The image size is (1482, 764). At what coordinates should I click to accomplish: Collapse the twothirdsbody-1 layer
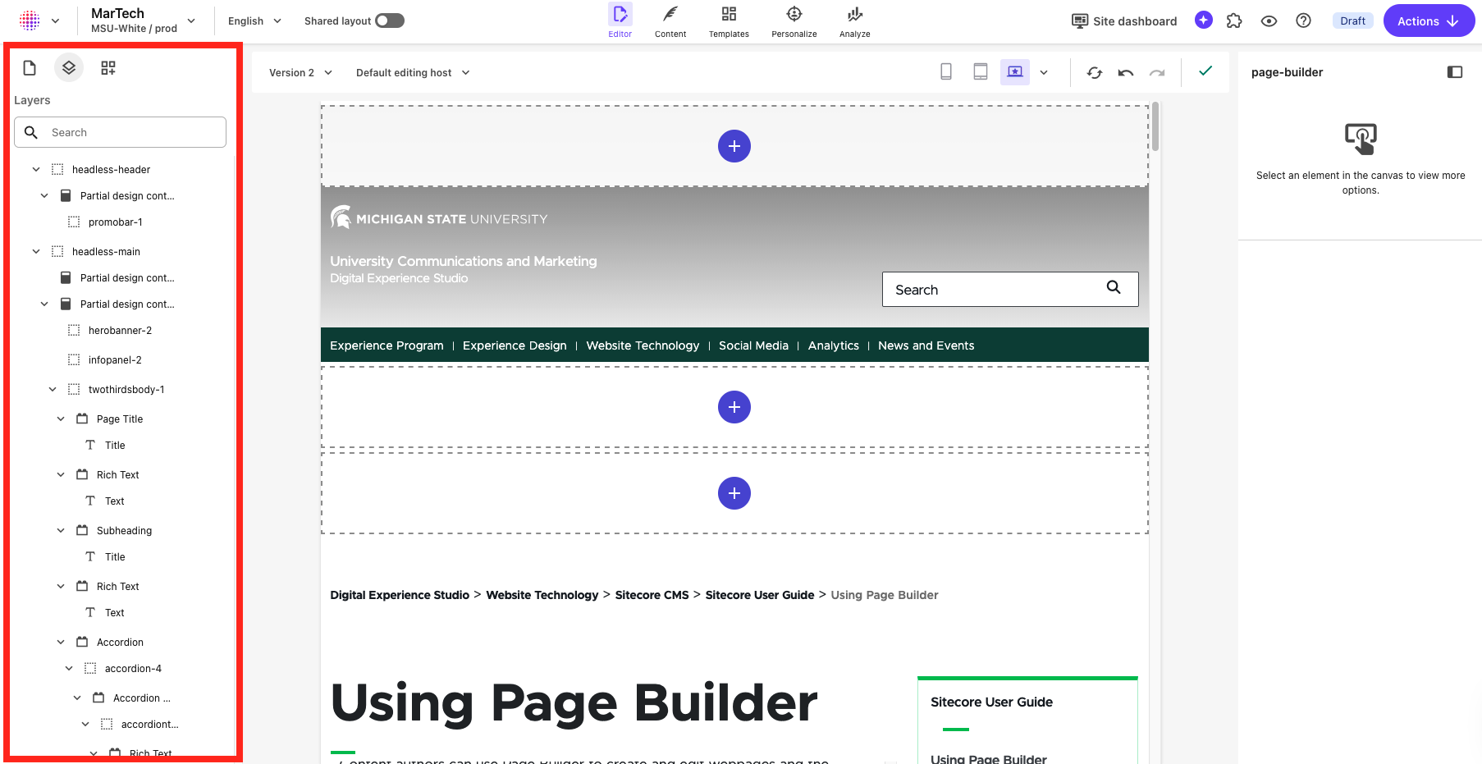pos(53,389)
